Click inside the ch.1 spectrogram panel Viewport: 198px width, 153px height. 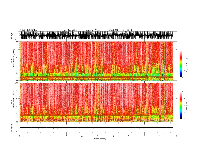tap(96, 61)
